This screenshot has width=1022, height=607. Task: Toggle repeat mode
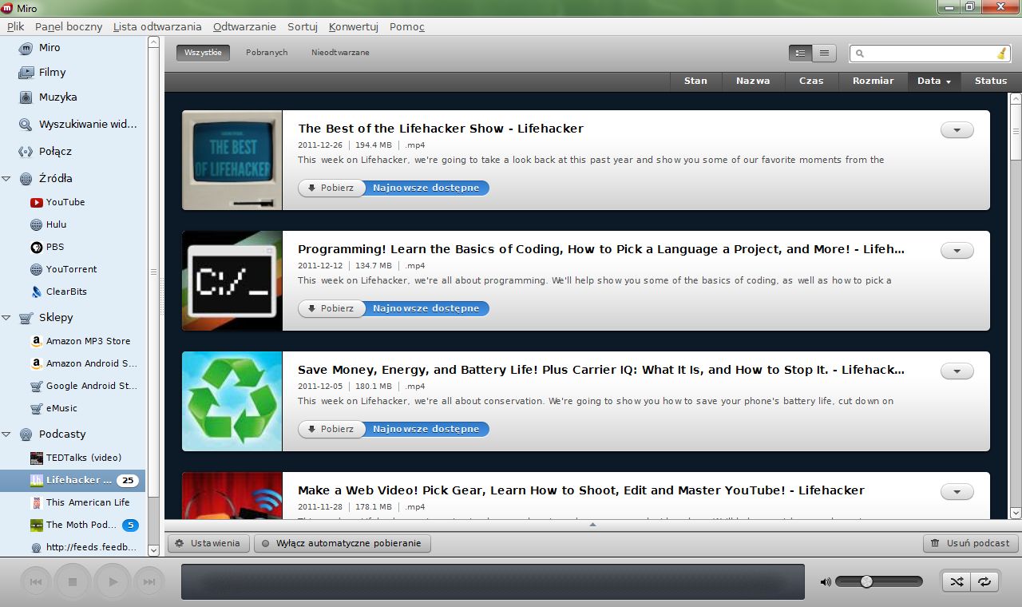click(x=984, y=582)
